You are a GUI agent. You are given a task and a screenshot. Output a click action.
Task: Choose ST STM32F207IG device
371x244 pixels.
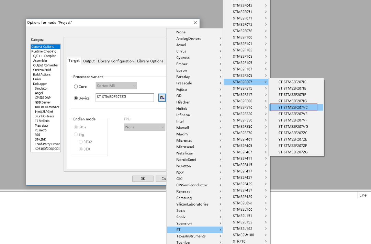pyautogui.click(x=296, y=101)
